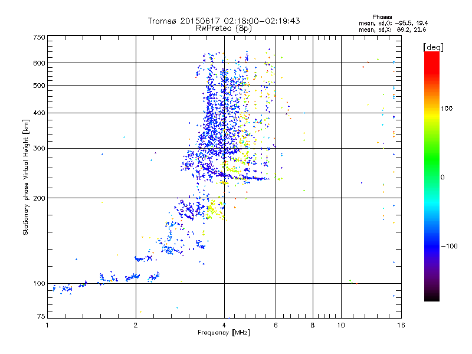Screen dimensions: 472x354
Task: Click the subtitle 'RwPretec (8p)'
Action: 224,28
